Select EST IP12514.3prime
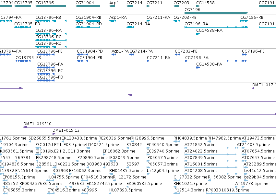The height and width of the screenshot is (195, 276). click(177, 193)
